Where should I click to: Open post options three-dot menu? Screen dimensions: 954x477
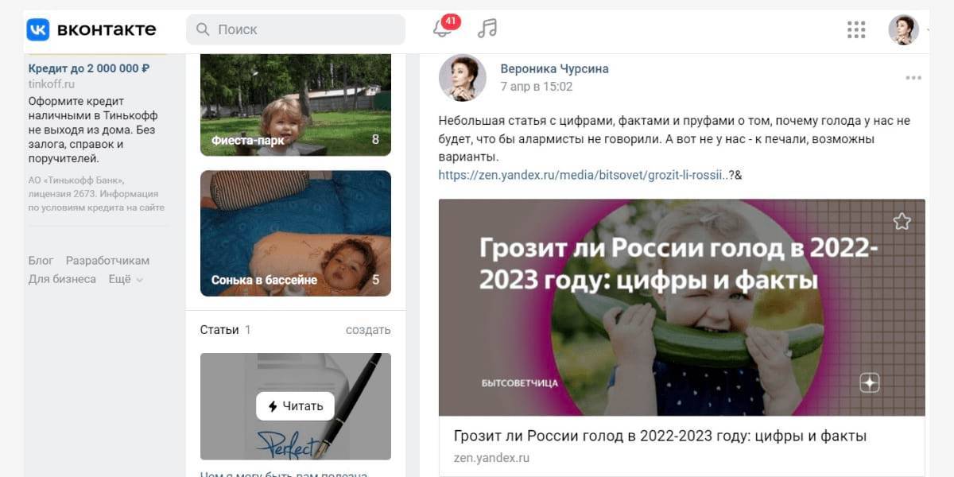click(x=913, y=78)
